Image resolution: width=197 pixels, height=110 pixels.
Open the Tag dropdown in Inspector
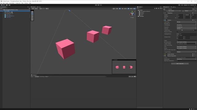pos(175,11)
